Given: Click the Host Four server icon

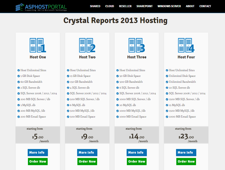Looking at the screenshot, I should (186, 45).
